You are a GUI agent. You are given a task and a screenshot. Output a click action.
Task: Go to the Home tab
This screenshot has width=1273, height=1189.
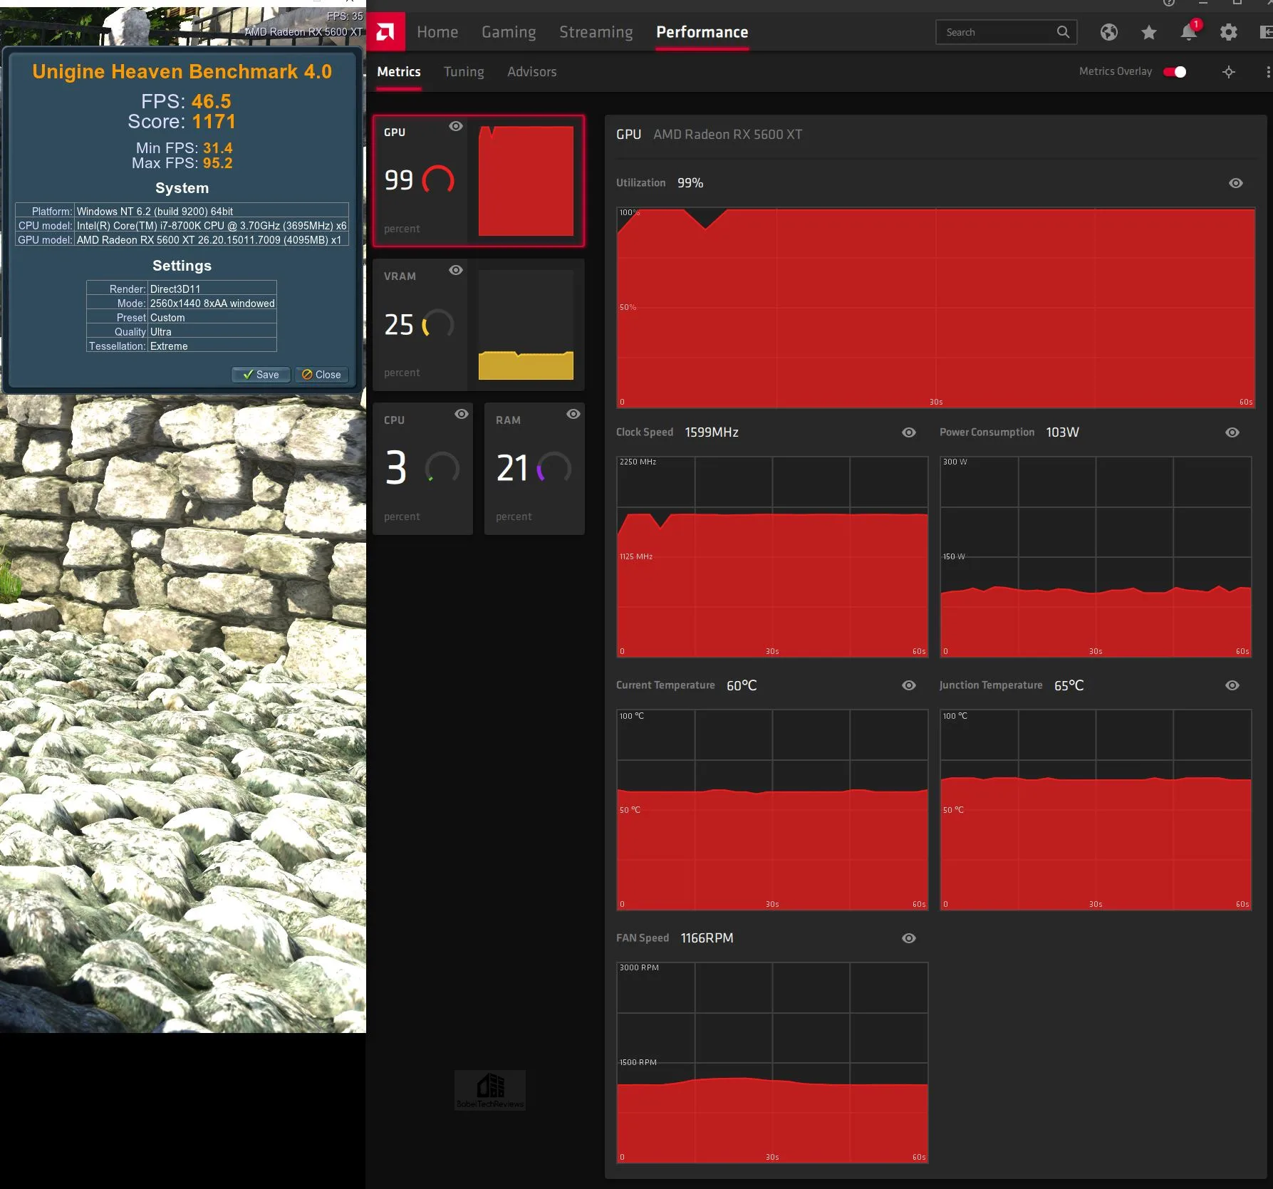pyautogui.click(x=437, y=32)
